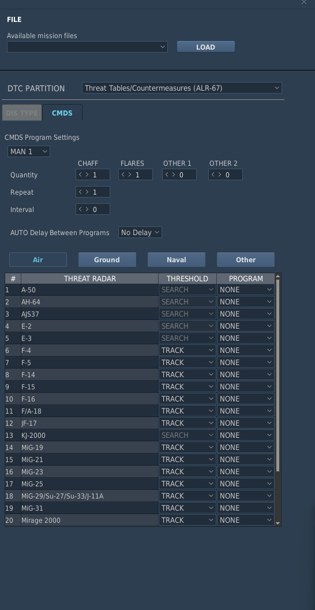Open program dropdown for F-15
Image resolution: width=315 pixels, height=610 pixels.
pos(246,386)
